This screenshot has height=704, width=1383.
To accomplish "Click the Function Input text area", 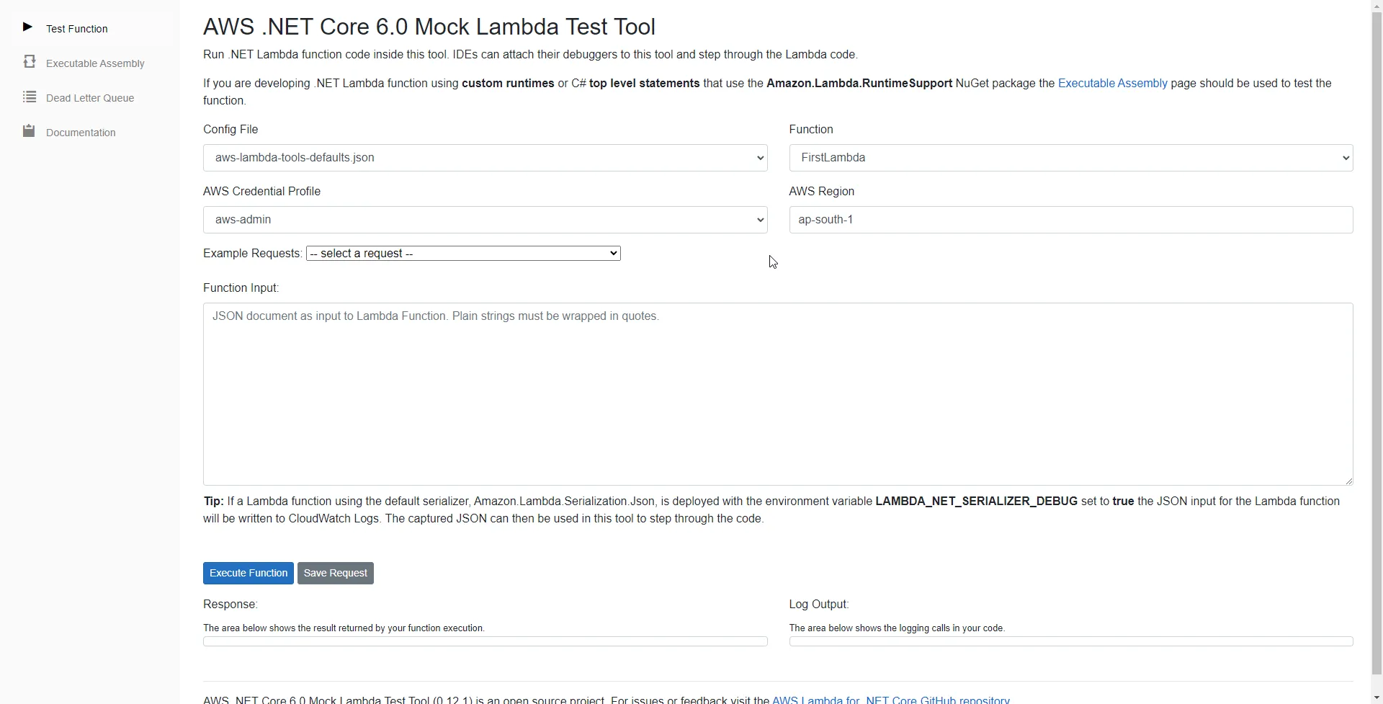I will (x=776, y=394).
